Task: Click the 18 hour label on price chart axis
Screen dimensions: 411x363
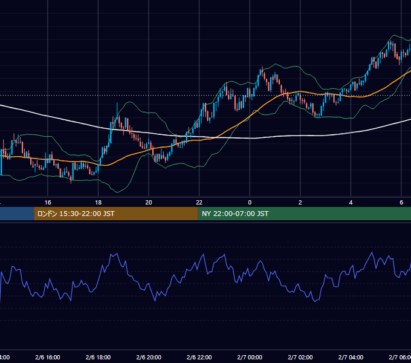Action: (x=98, y=203)
